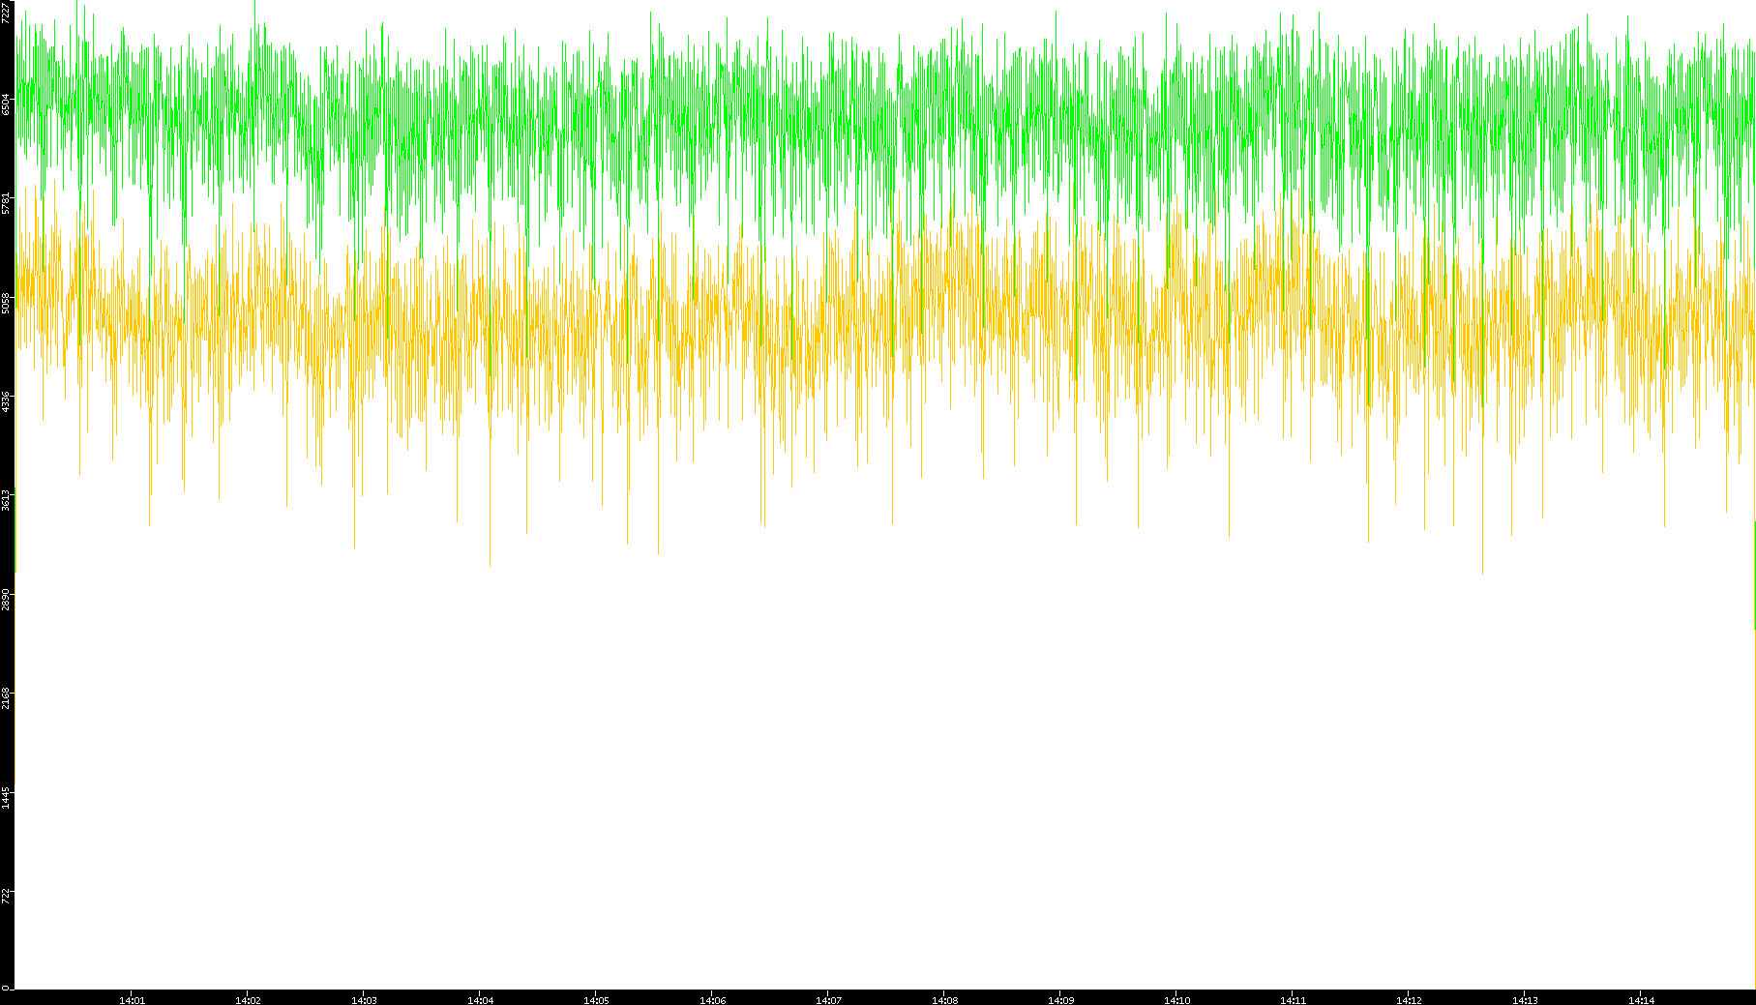Select the 14:06 time tick label
This screenshot has width=1756, height=1005.
pos(712,1000)
